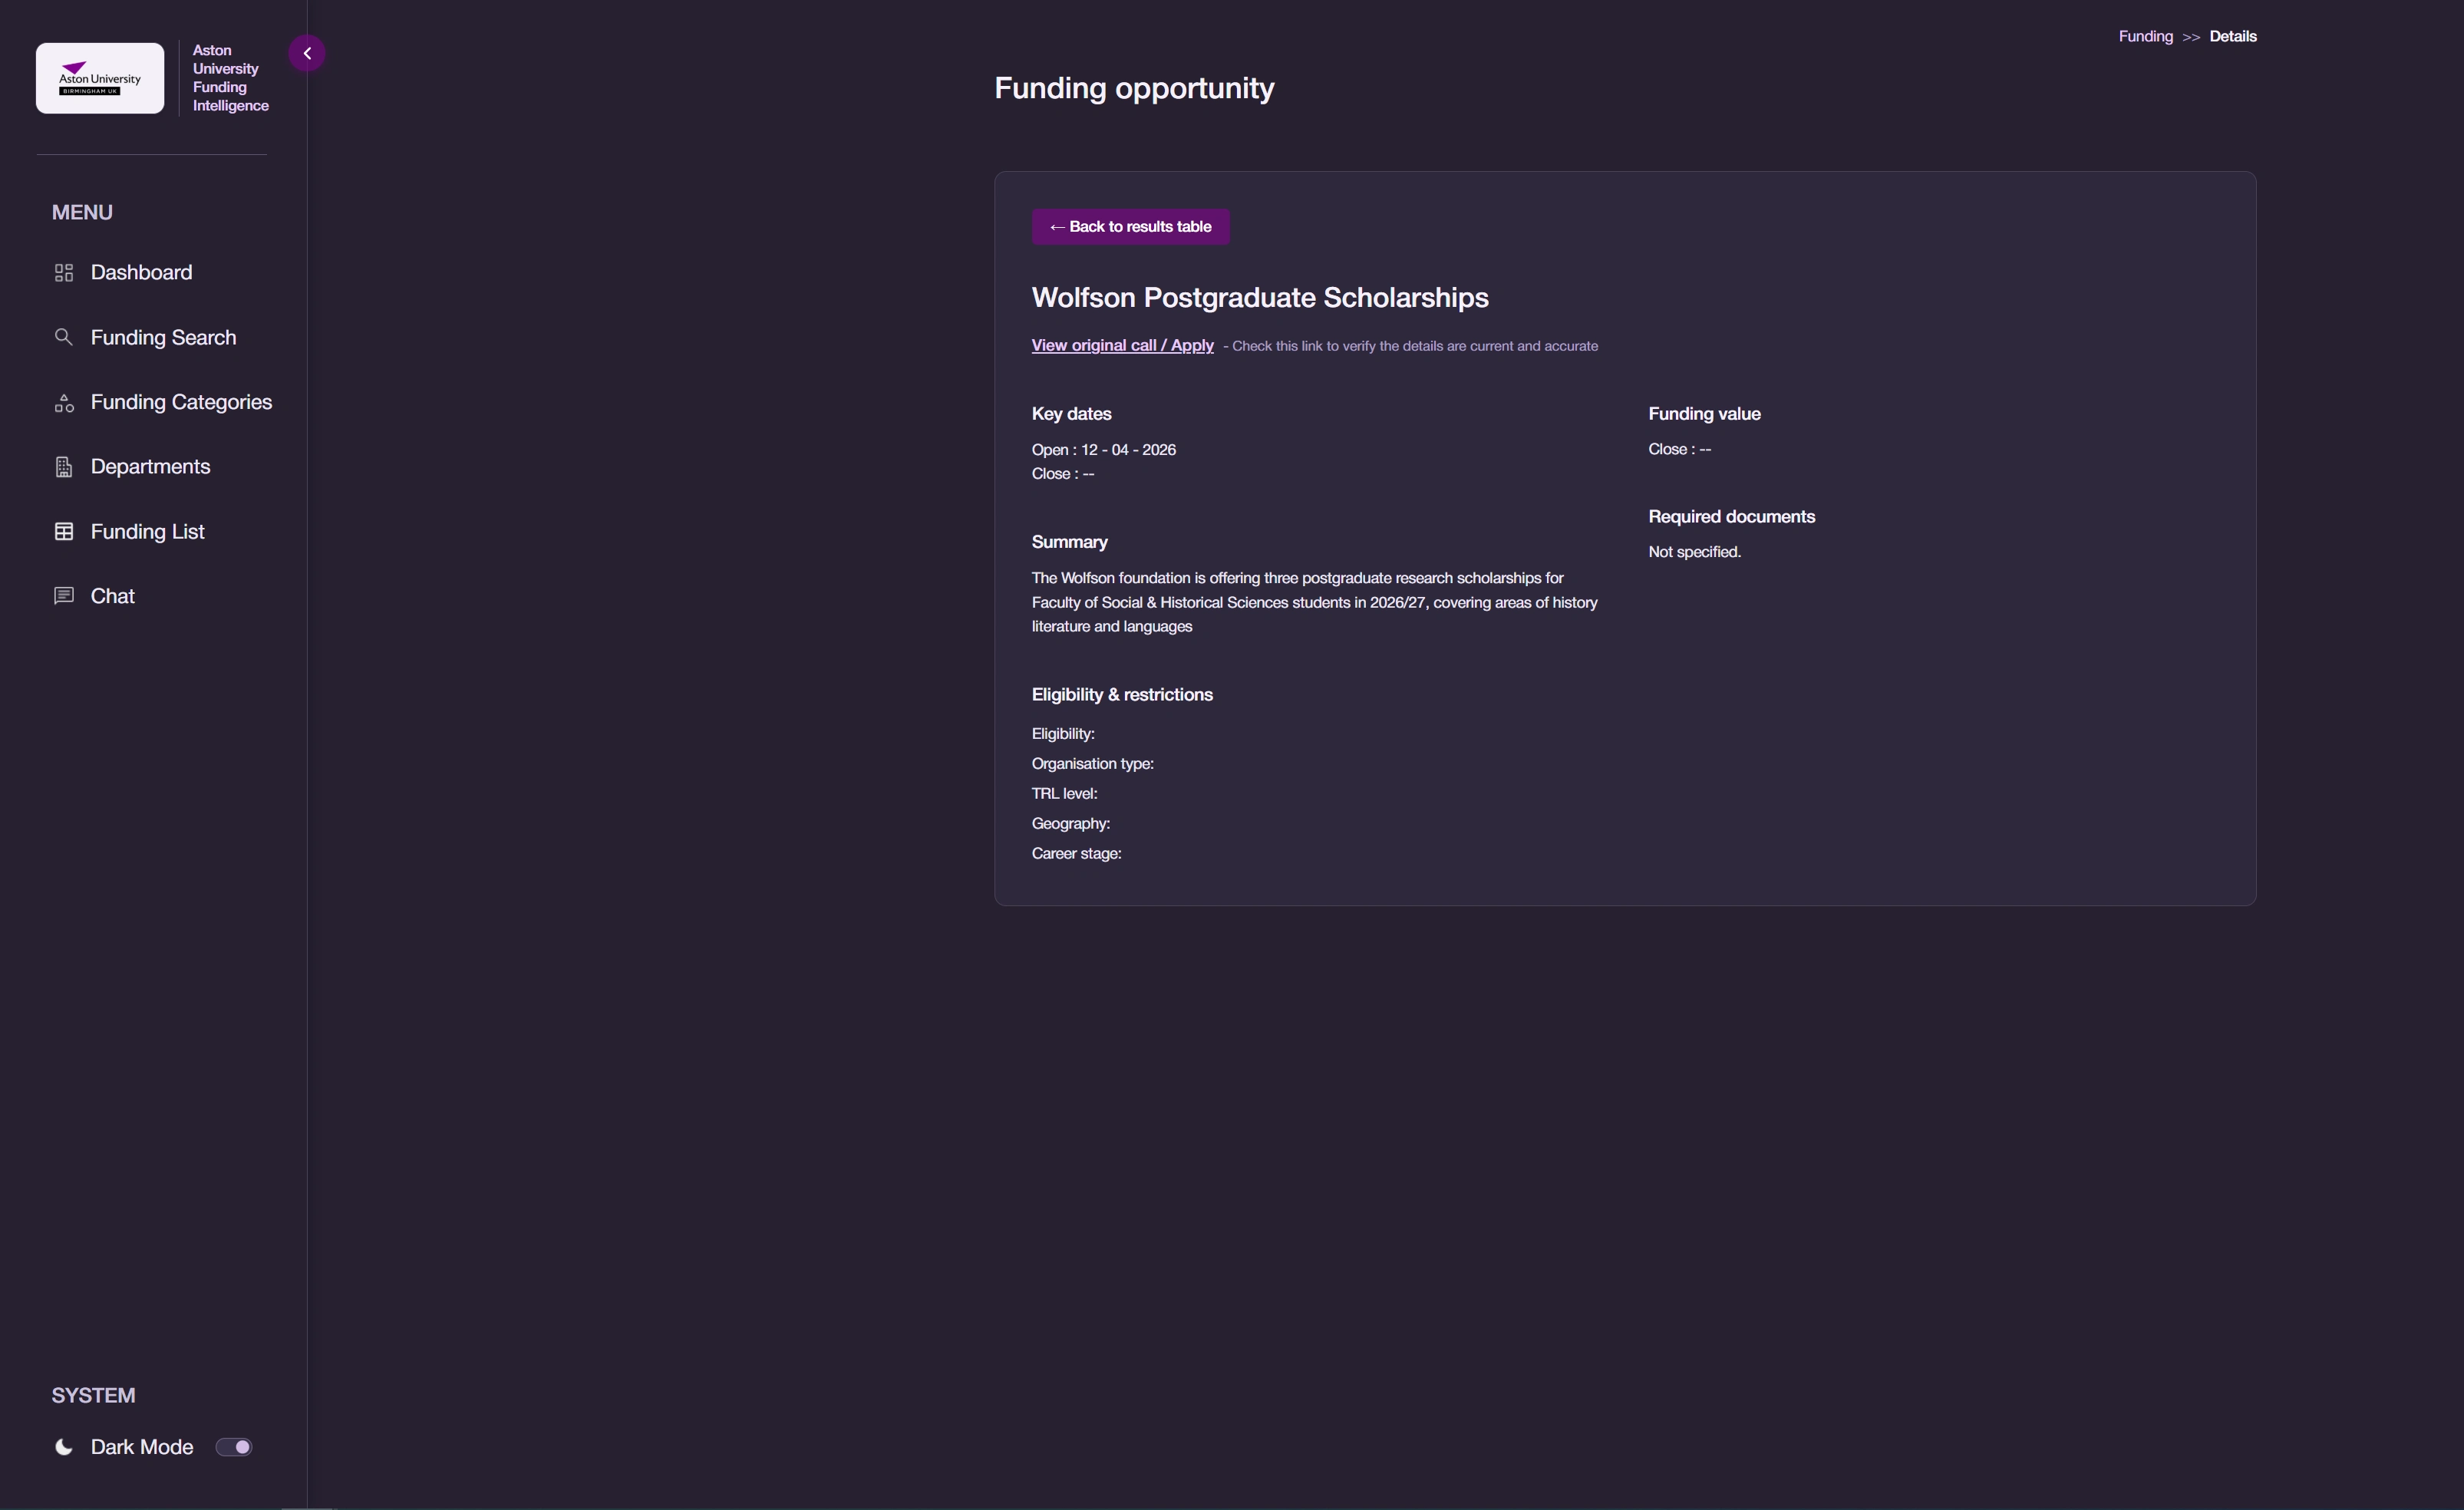Select Departments in the sidebar menu
2464x1510 pixels.
tap(150, 467)
